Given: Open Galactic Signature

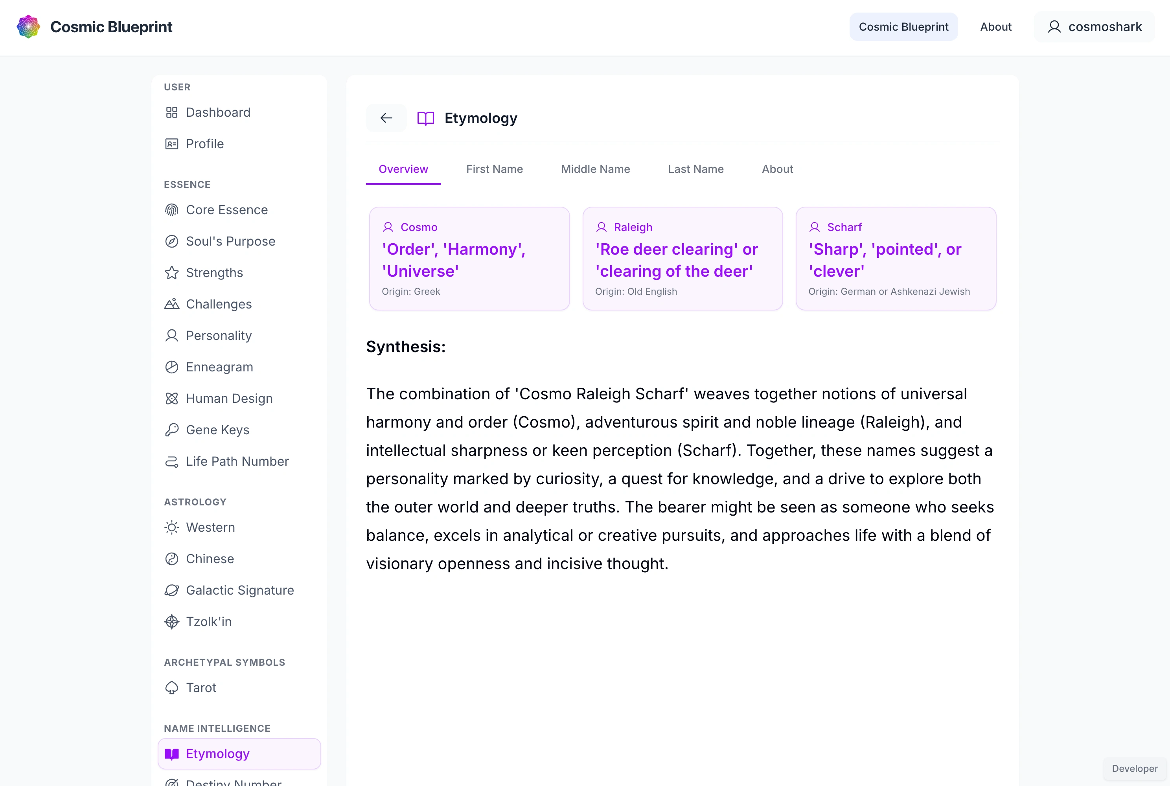Looking at the screenshot, I should coord(239,591).
